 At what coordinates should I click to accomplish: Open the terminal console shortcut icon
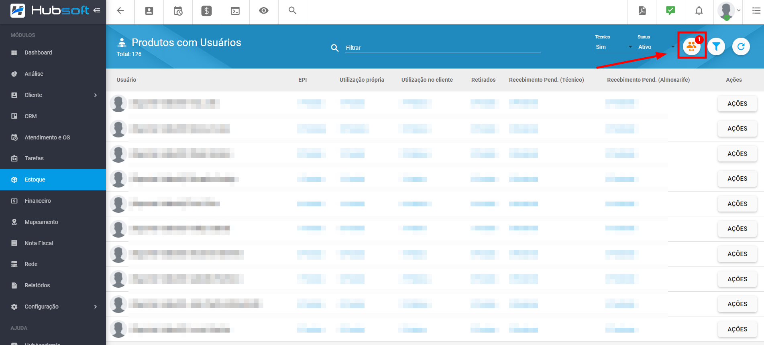[x=235, y=11]
